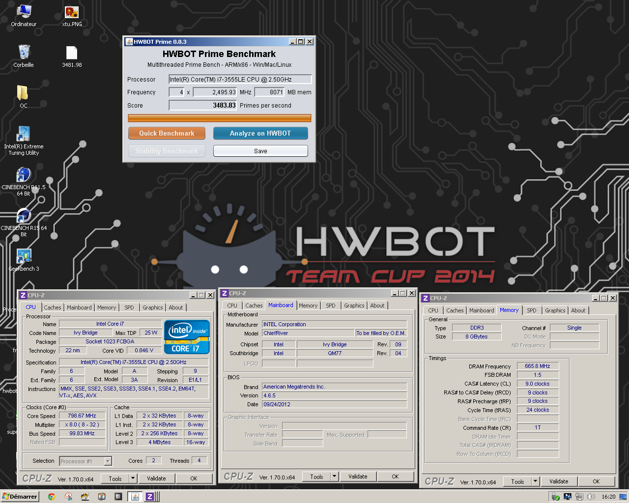Switch to Caches tab in left CPU-Z window
The width and height of the screenshot is (629, 503).
(53, 307)
